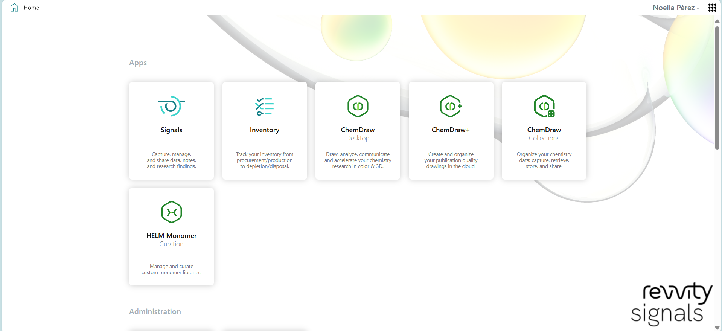The height and width of the screenshot is (331, 722).
Task: Click the scrollbar down arrow
Action: 717,328
